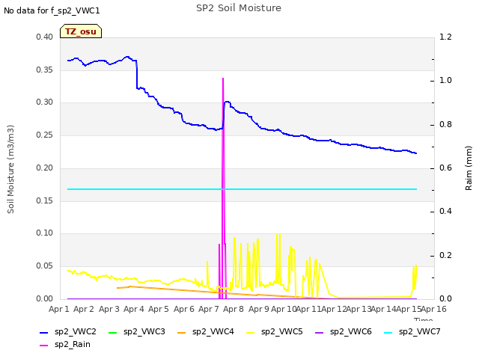
Task: Click the sp2_Rain magenta legend swatch
Action: (44, 346)
